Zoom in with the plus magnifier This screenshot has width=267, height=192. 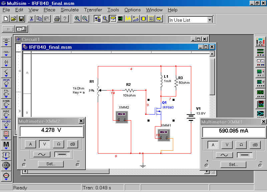click(x=77, y=19)
